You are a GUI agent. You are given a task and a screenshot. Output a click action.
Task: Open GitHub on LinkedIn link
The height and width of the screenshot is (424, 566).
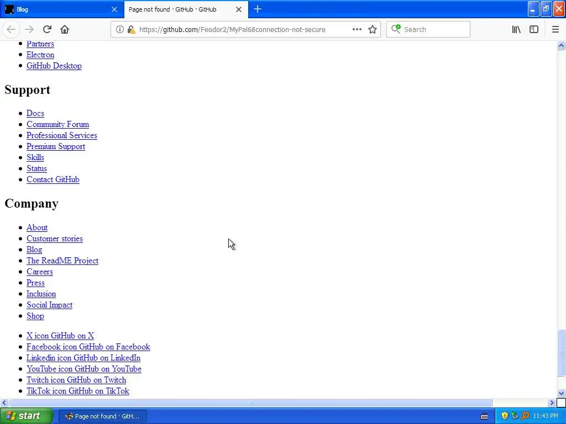coord(83,358)
